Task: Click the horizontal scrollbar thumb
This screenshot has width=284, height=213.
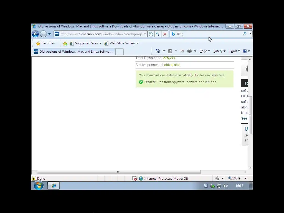Action: (x=118, y=172)
